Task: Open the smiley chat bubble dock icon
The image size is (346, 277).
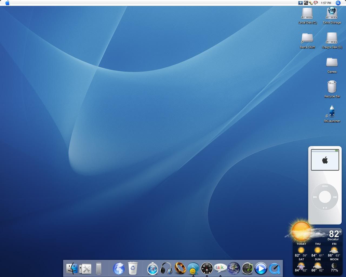Action: [193, 269]
